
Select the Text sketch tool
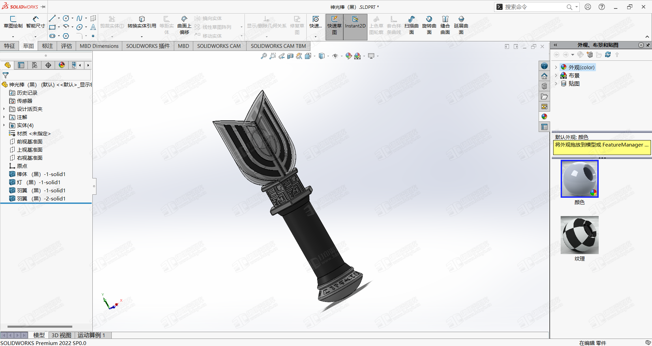pyautogui.click(x=93, y=27)
